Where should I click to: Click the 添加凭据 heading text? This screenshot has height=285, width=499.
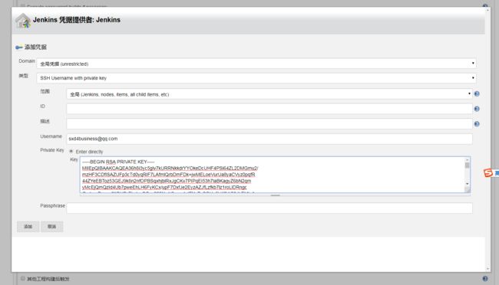[35, 47]
